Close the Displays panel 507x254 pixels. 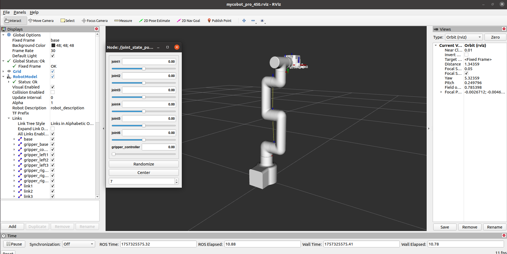click(x=97, y=29)
